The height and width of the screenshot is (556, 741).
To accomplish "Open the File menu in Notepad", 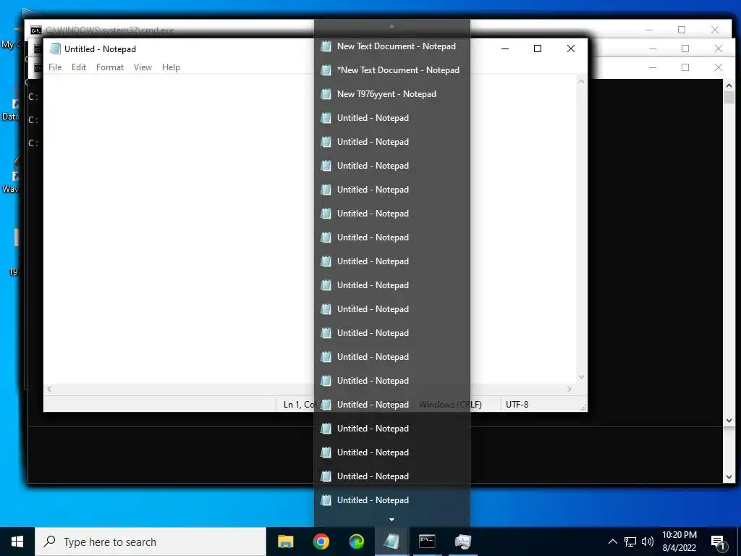I will pos(55,67).
